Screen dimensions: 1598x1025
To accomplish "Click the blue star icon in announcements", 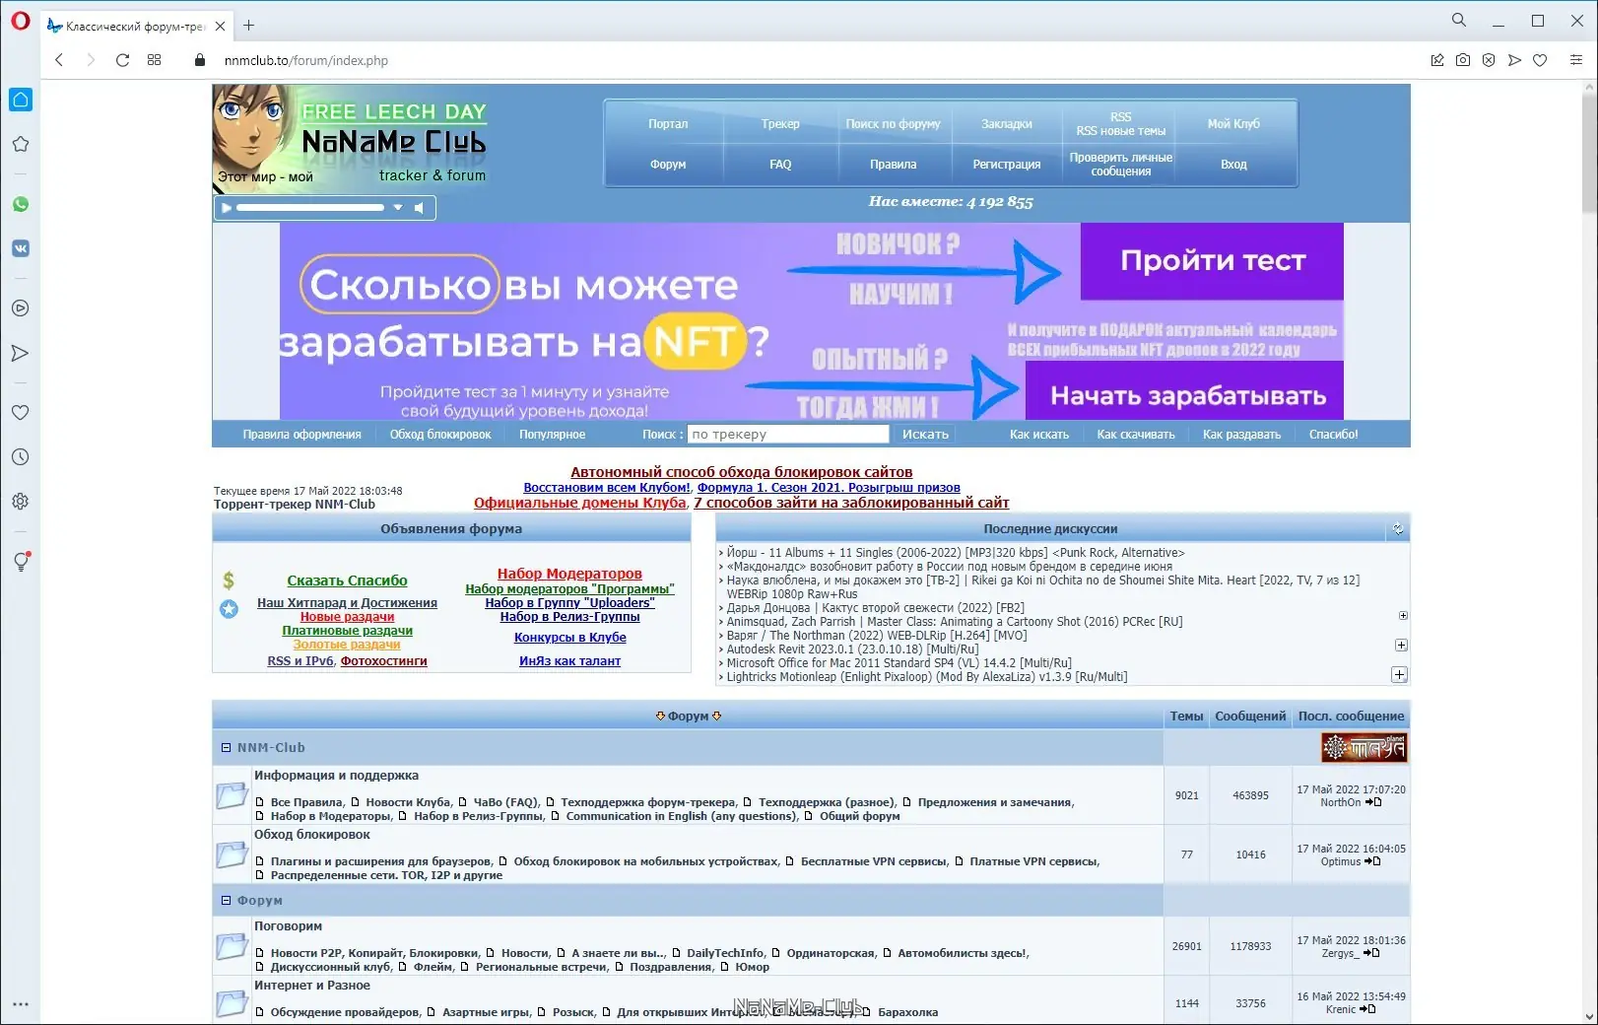I will tap(229, 609).
